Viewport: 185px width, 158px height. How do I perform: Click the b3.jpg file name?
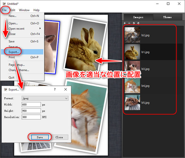click(x=145, y=69)
